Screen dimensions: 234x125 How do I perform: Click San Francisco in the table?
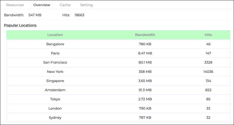point(55,63)
